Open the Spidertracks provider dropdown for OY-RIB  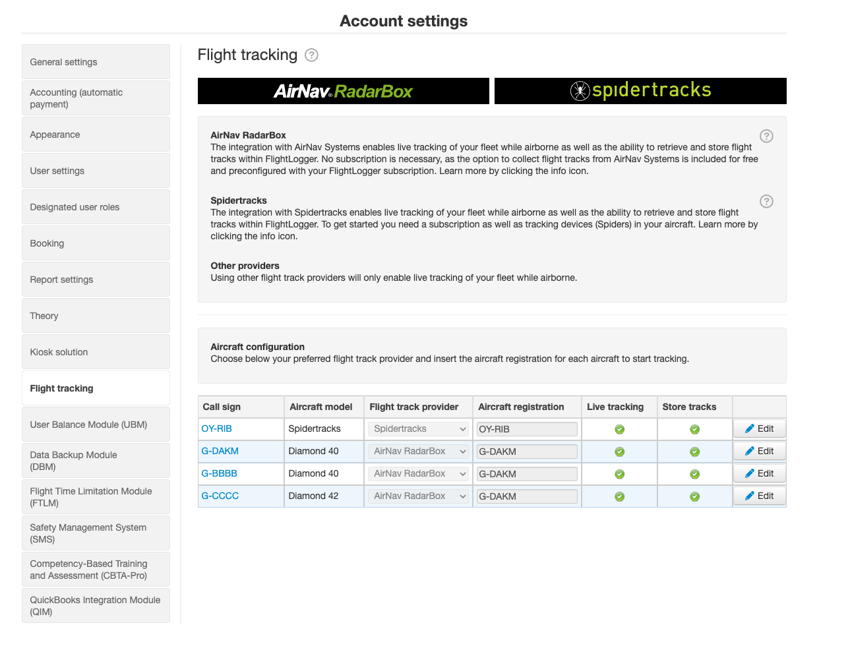click(x=417, y=428)
